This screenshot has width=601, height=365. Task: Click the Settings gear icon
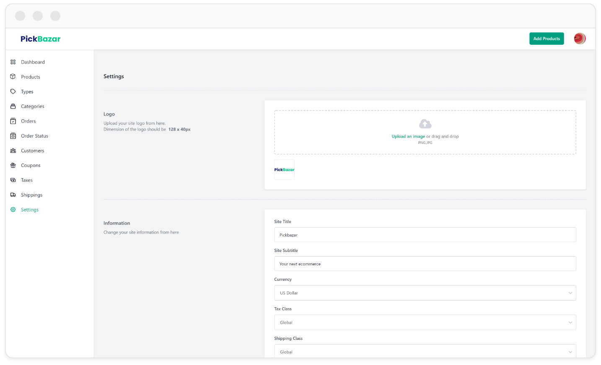13,209
